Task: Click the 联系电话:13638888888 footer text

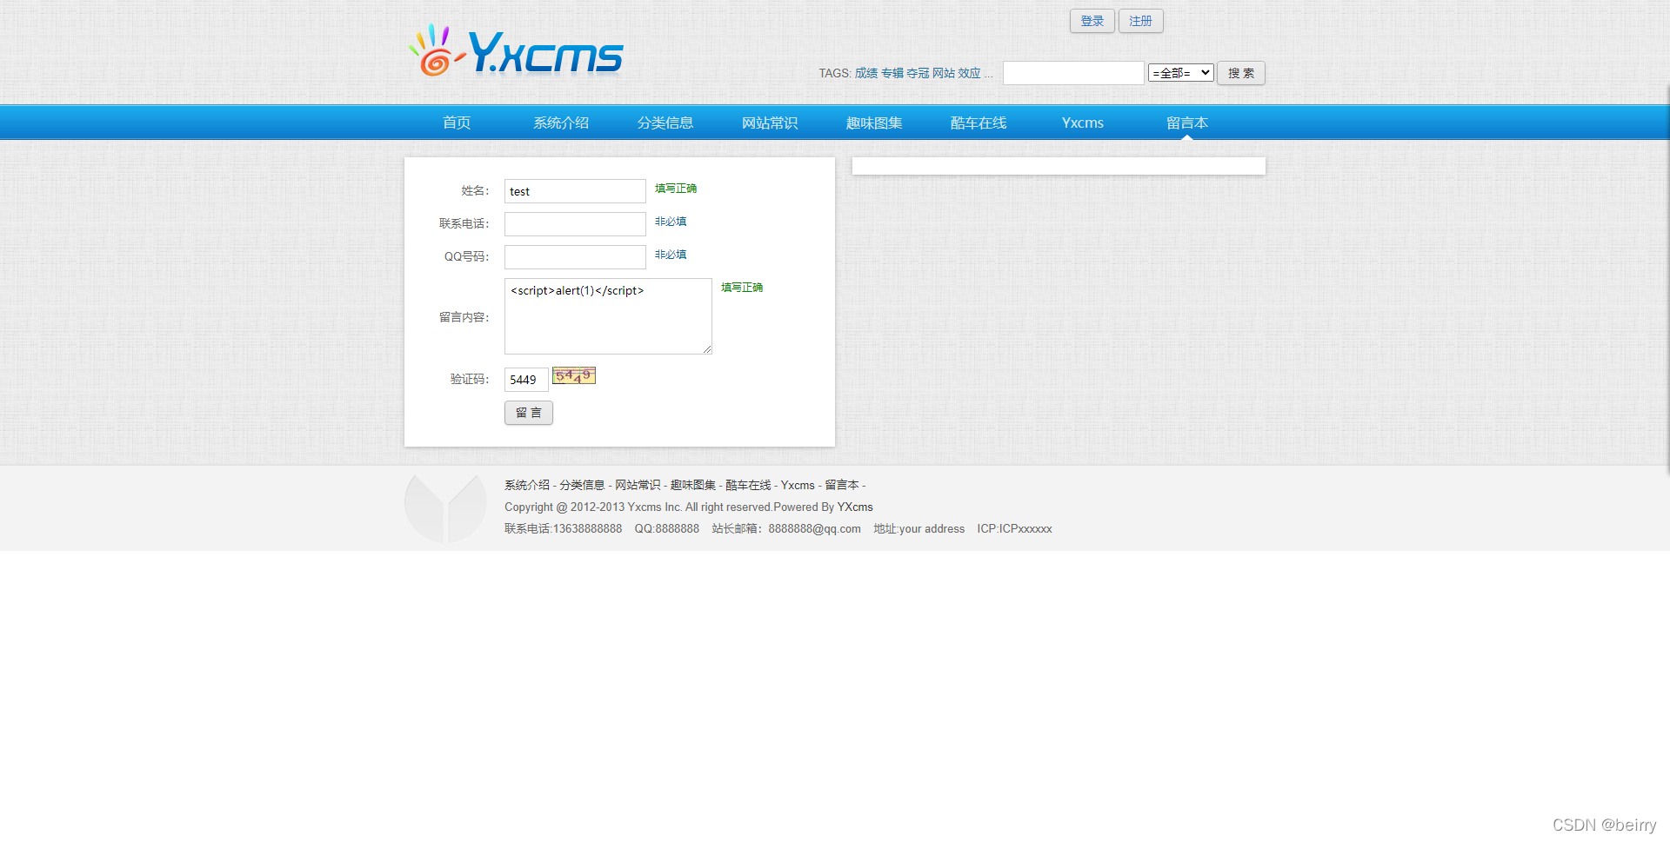Action: pyautogui.click(x=564, y=528)
